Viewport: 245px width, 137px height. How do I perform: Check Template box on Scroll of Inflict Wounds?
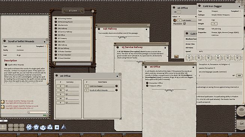pyautogui.click(x=45, y=46)
